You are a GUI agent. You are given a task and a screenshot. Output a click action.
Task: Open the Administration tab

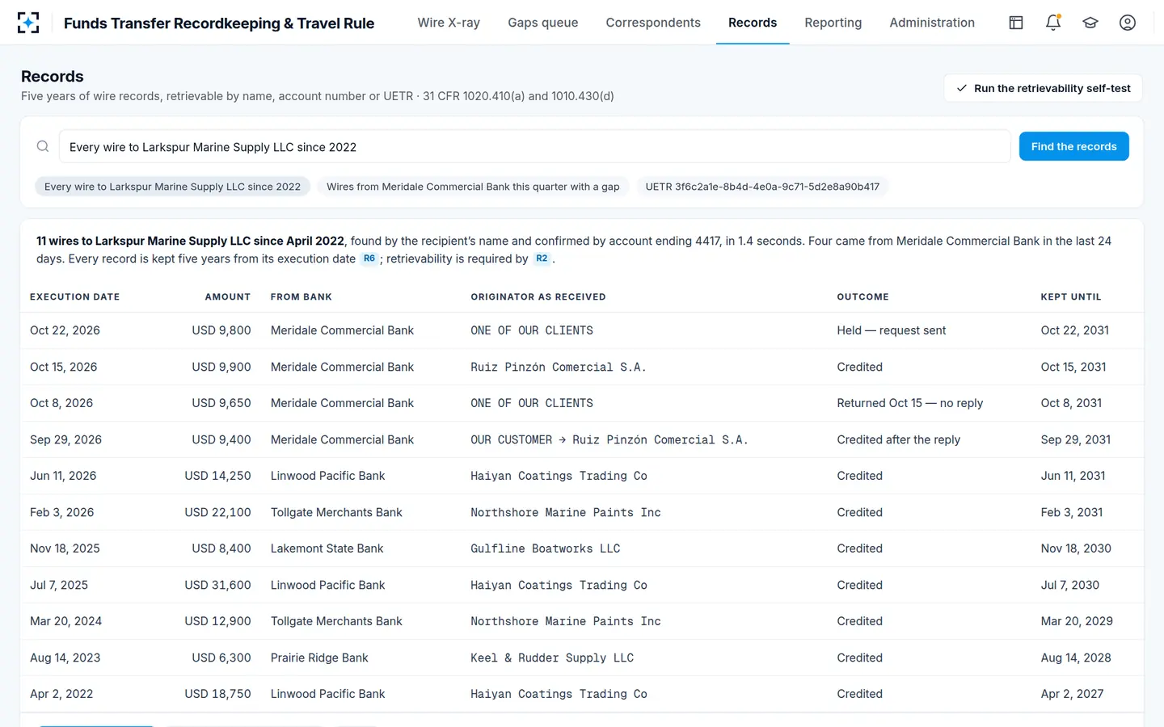[932, 23]
